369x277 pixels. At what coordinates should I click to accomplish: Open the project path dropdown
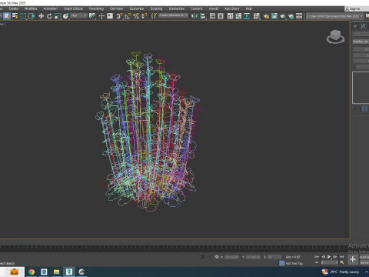(x=335, y=16)
